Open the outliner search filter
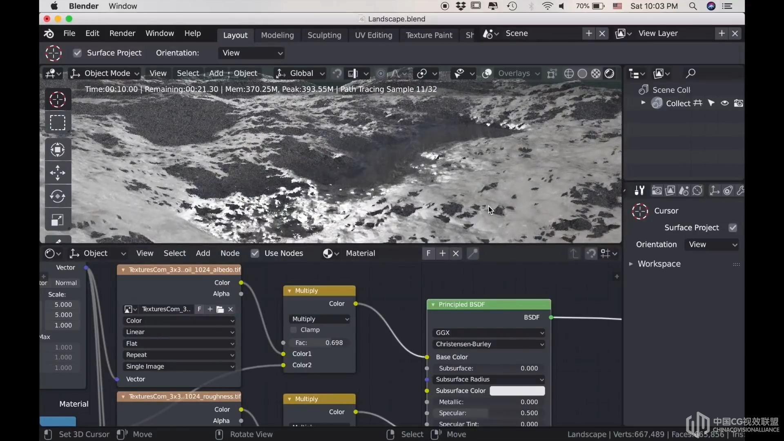Image resolution: width=784 pixels, height=441 pixels. pos(690,73)
